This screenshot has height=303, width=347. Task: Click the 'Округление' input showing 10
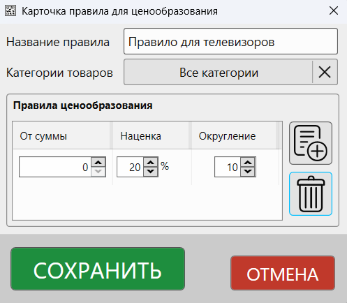tap(228, 167)
